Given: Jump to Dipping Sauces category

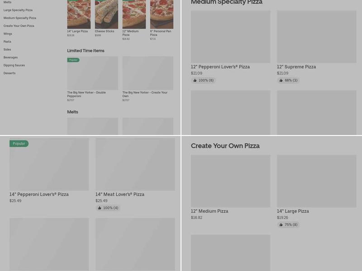Looking at the screenshot, I should click(14, 65).
